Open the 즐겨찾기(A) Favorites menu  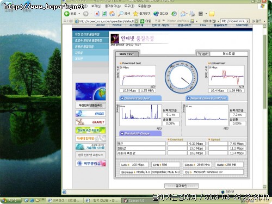(113, 6)
